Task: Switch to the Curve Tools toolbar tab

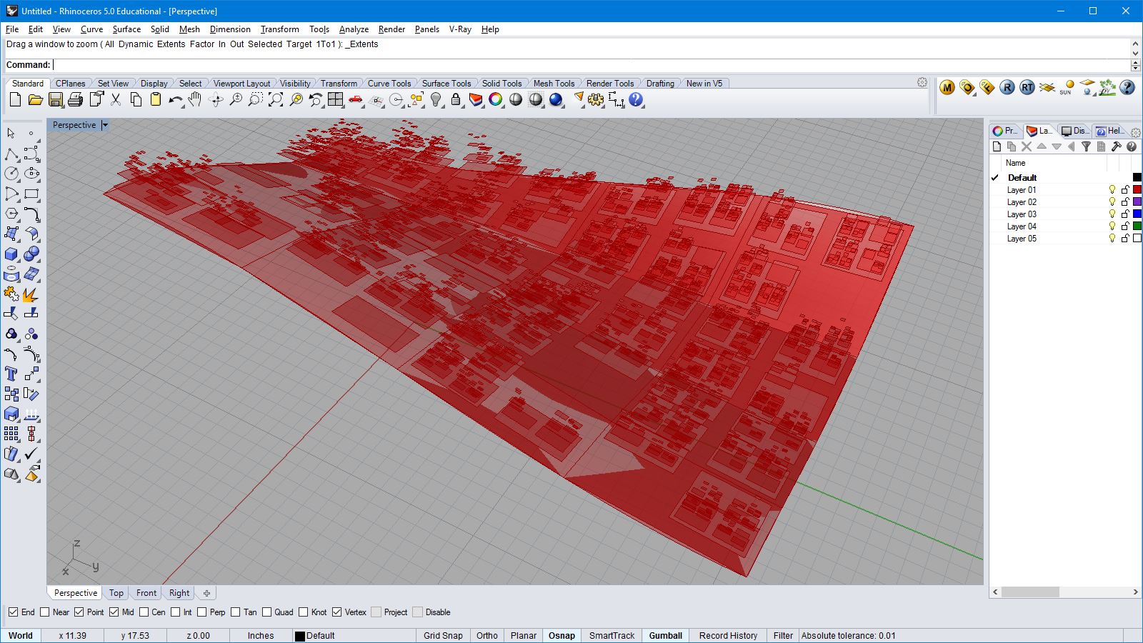Action: point(389,84)
